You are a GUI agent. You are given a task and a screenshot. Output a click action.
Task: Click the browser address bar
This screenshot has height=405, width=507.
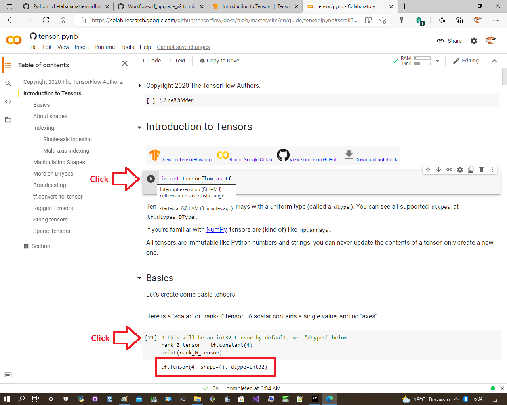224,20
